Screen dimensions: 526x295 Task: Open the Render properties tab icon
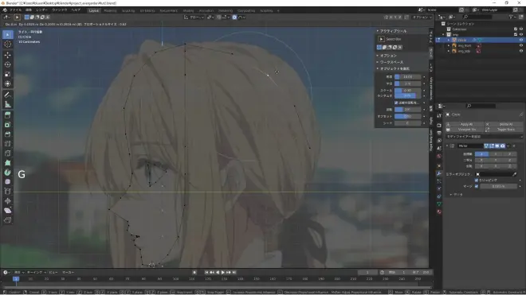439,125
